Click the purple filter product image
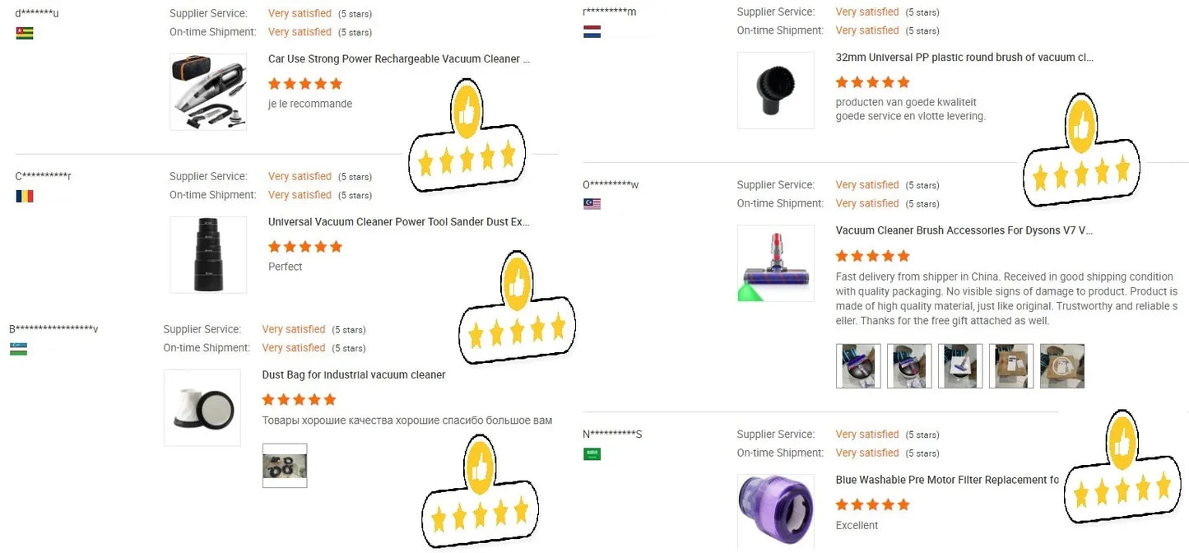This screenshot has width=1189, height=553. [775, 510]
